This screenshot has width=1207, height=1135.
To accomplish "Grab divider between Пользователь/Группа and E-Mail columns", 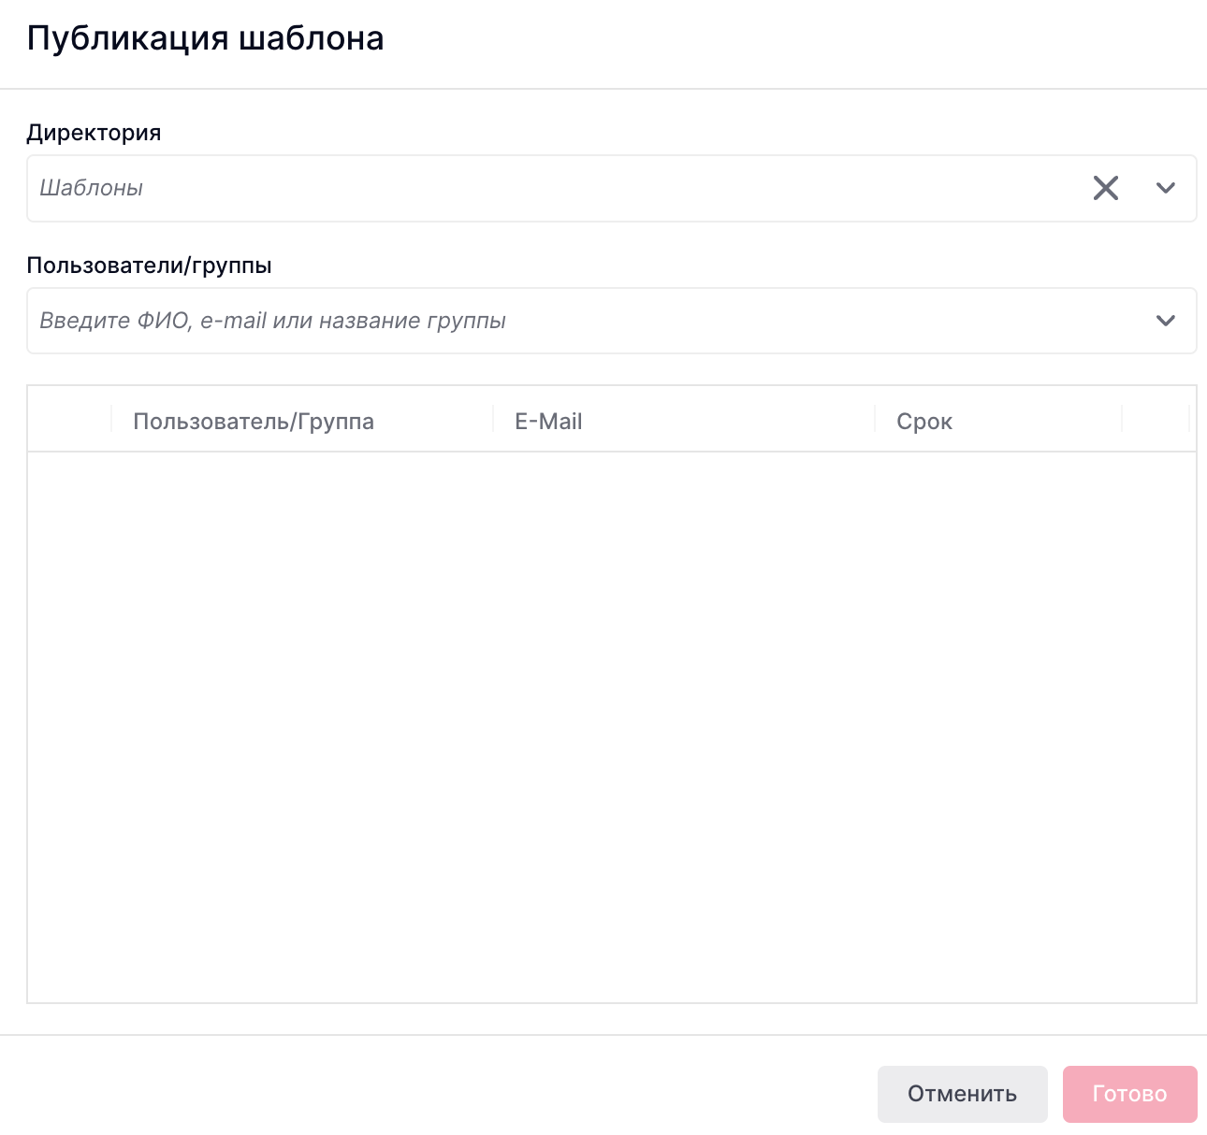I will [493, 420].
